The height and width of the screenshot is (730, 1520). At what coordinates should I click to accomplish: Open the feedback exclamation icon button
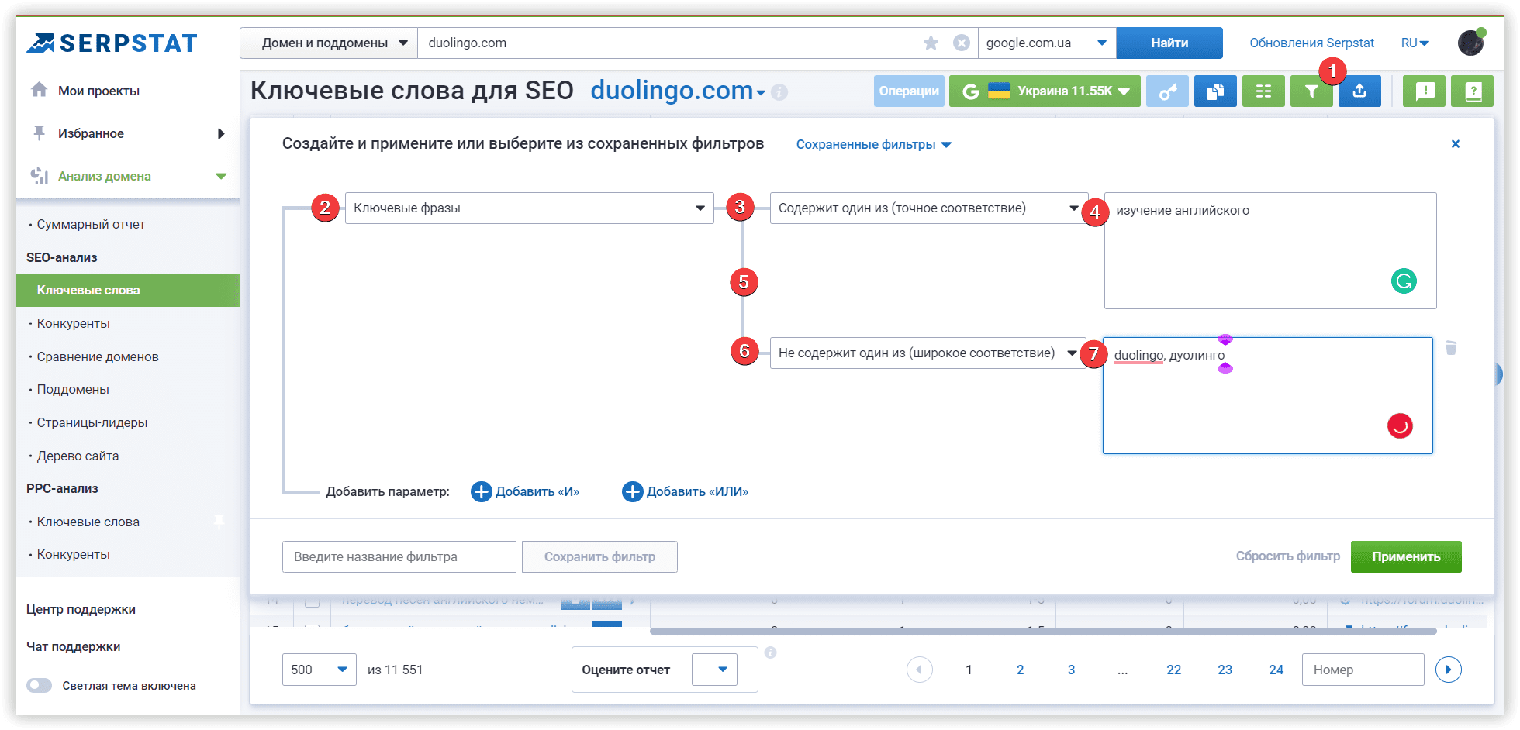[1425, 91]
